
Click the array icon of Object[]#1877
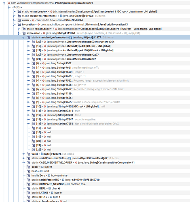pyautogui.click(x=71, y=38)
